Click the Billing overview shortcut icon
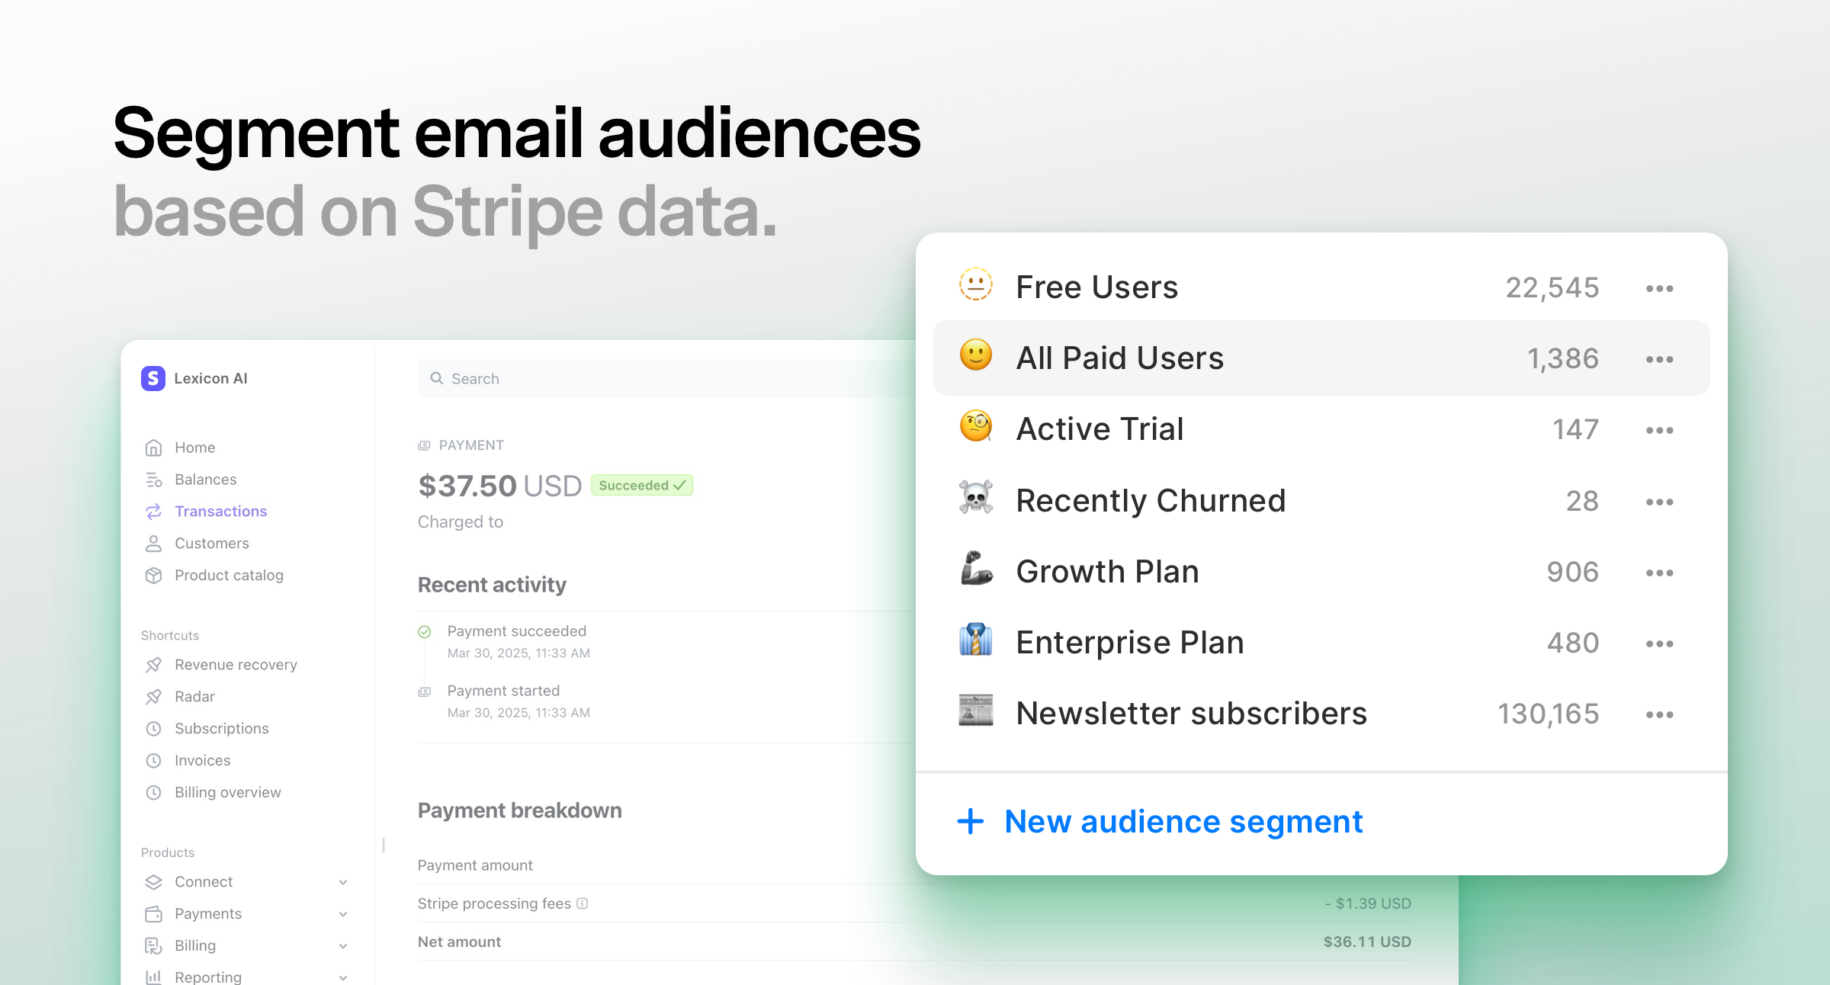The image size is (1830, 985). (152, 792)
